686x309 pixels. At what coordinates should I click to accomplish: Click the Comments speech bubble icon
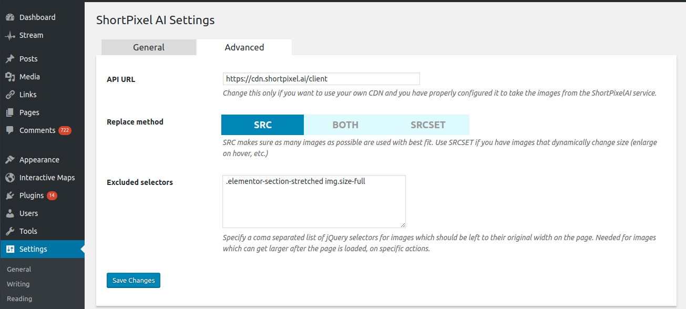point(10,130)
